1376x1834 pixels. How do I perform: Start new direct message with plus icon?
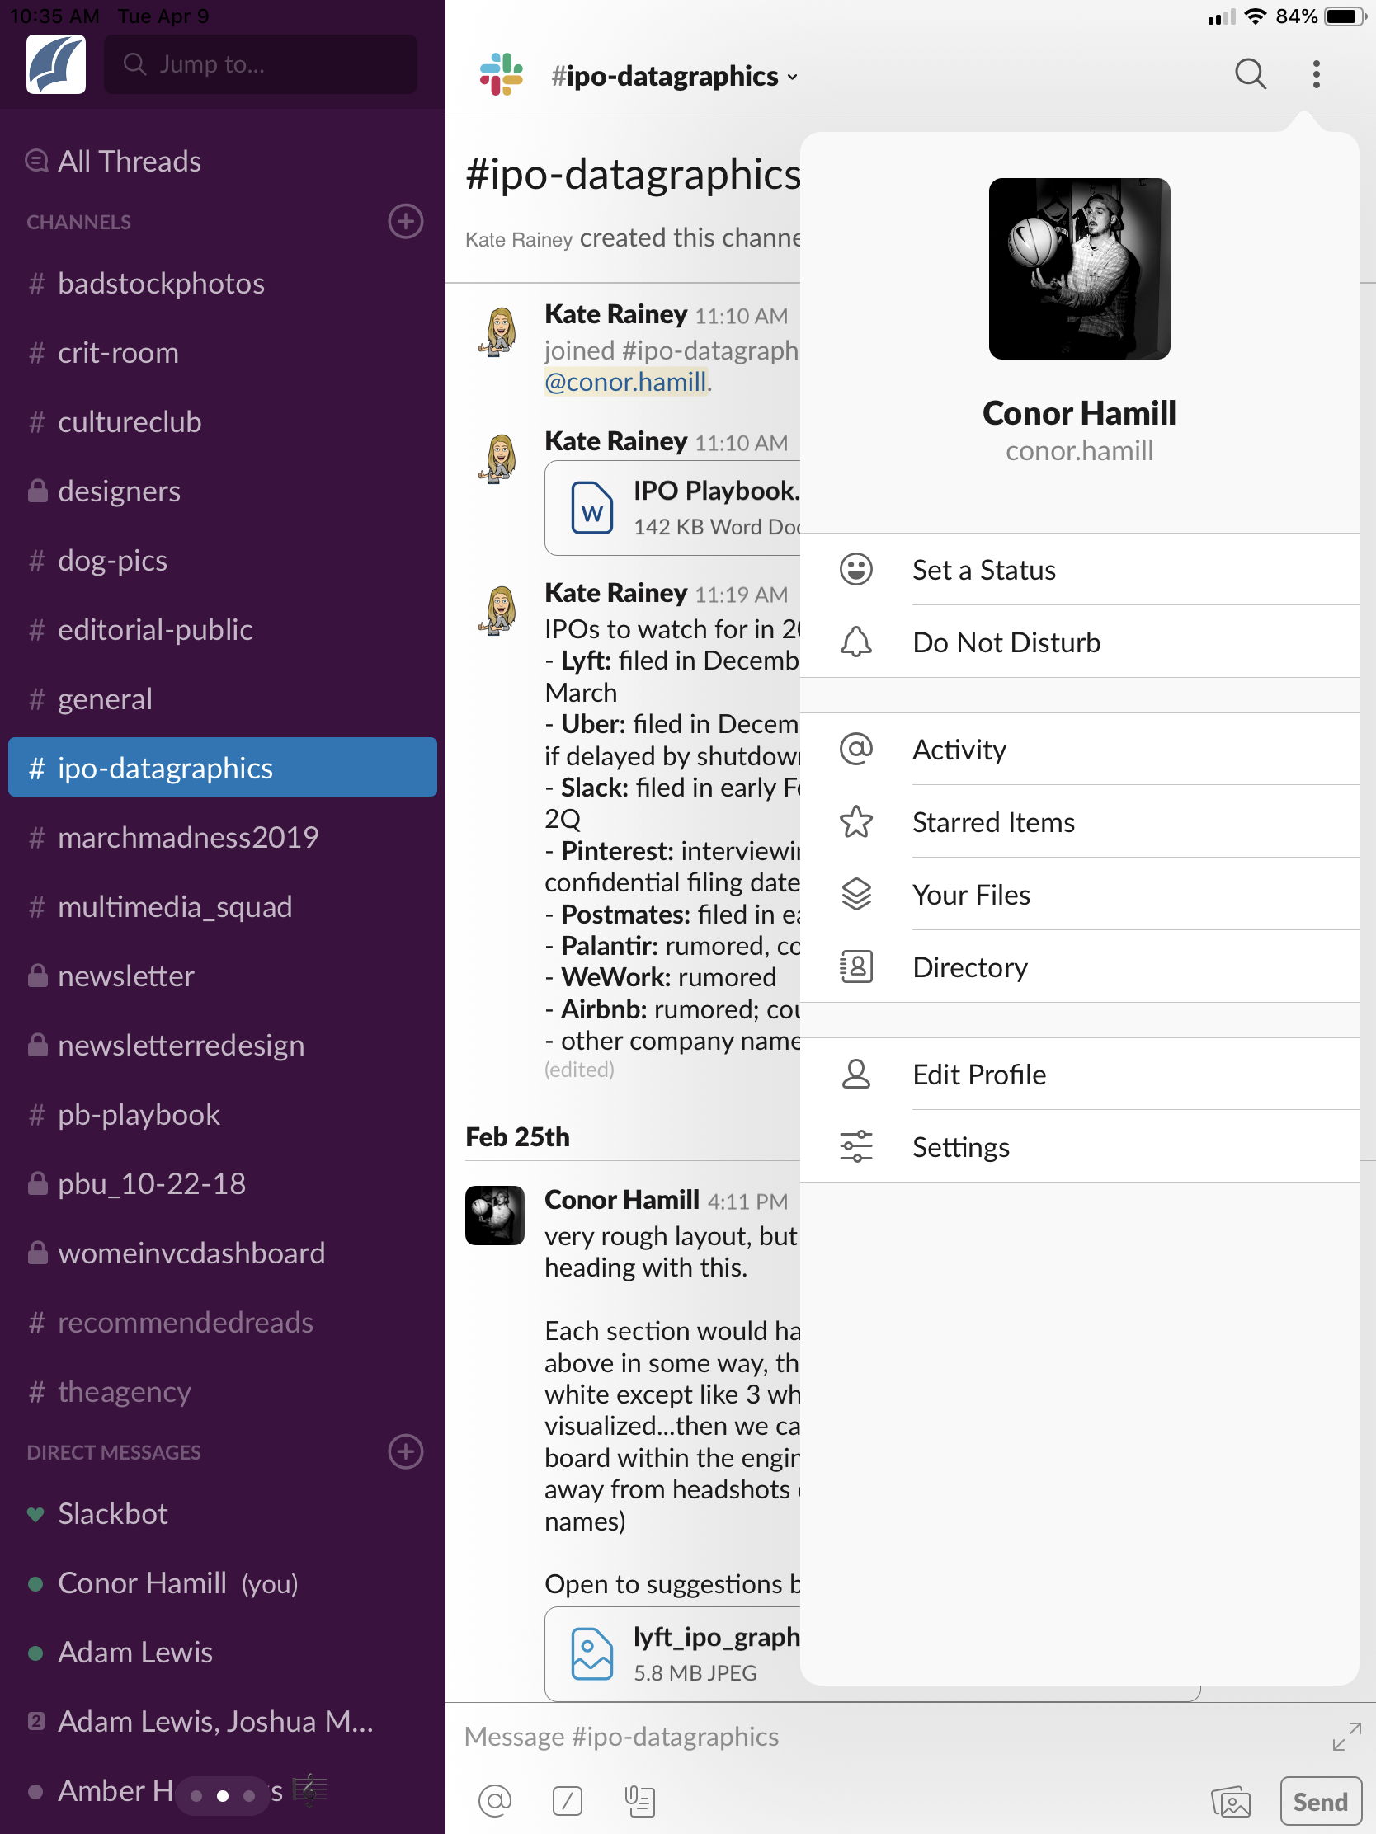pos(405,1451)
